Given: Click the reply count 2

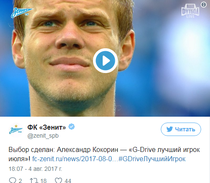Looking at the screenshot, I should [x=20, y=180].
